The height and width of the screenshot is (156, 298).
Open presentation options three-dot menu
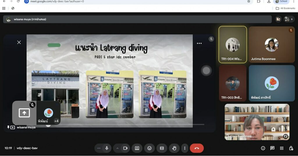[x=199, y=43]
